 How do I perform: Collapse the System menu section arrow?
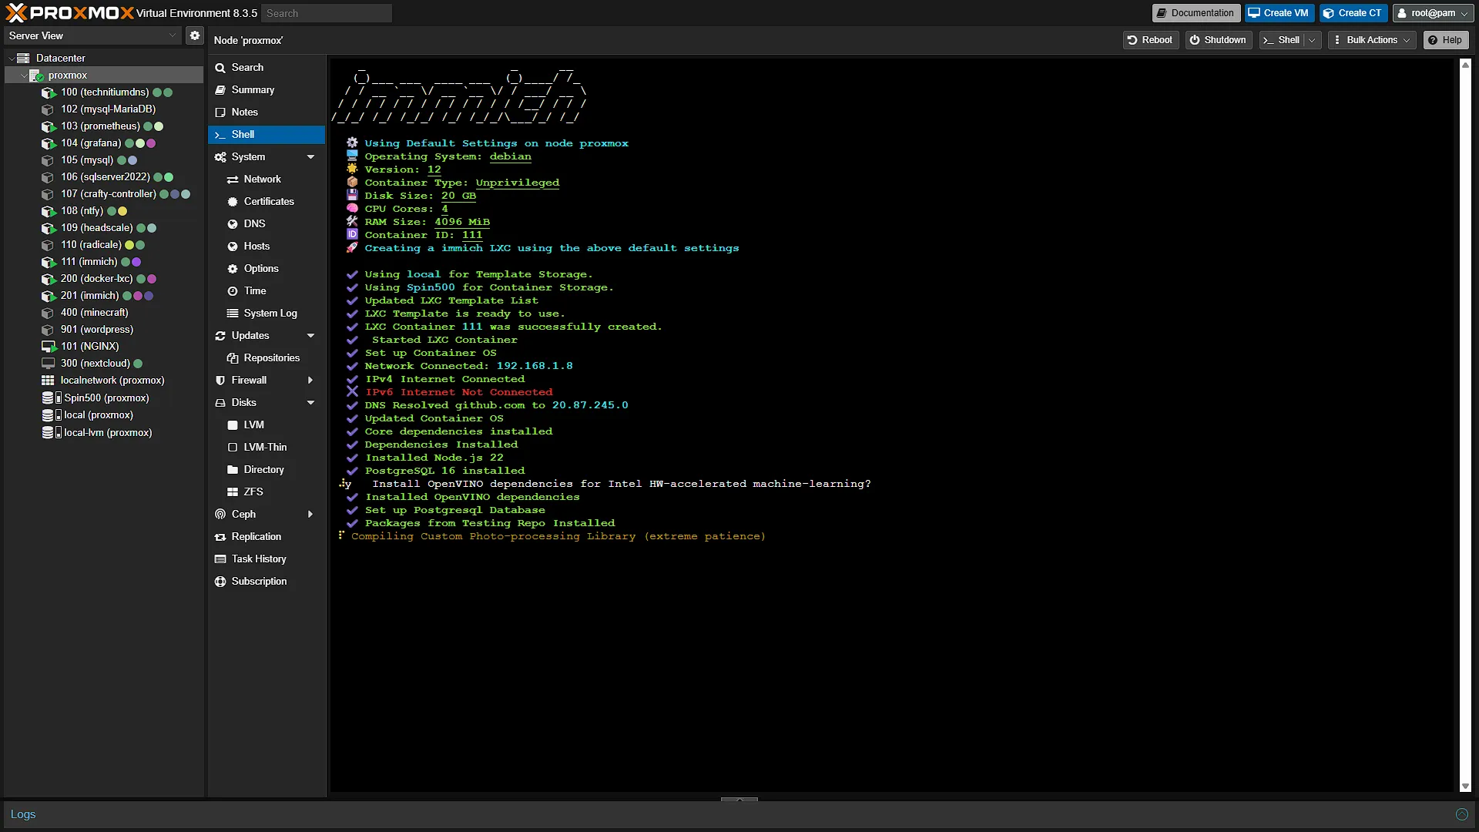point(311,157)
